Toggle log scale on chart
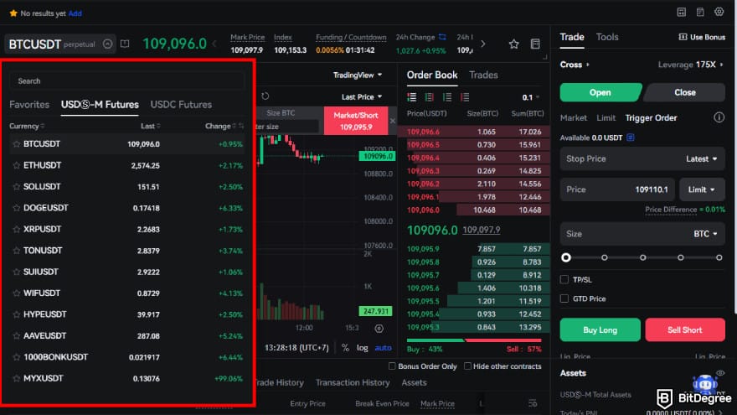 point(362,348)
